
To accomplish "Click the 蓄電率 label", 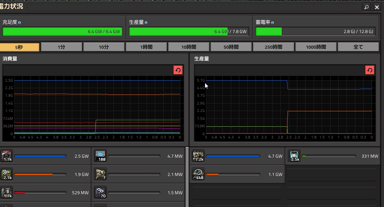I will tap(263, 22).
